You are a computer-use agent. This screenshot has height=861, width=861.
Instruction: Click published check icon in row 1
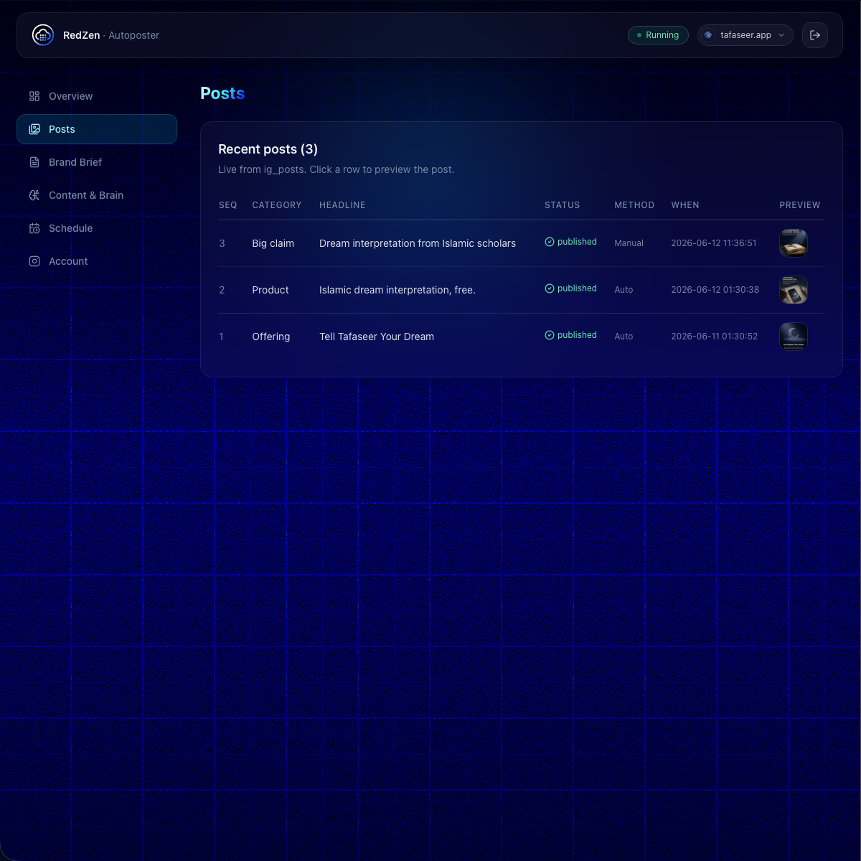pyautogui.click(x=550, y=335)
